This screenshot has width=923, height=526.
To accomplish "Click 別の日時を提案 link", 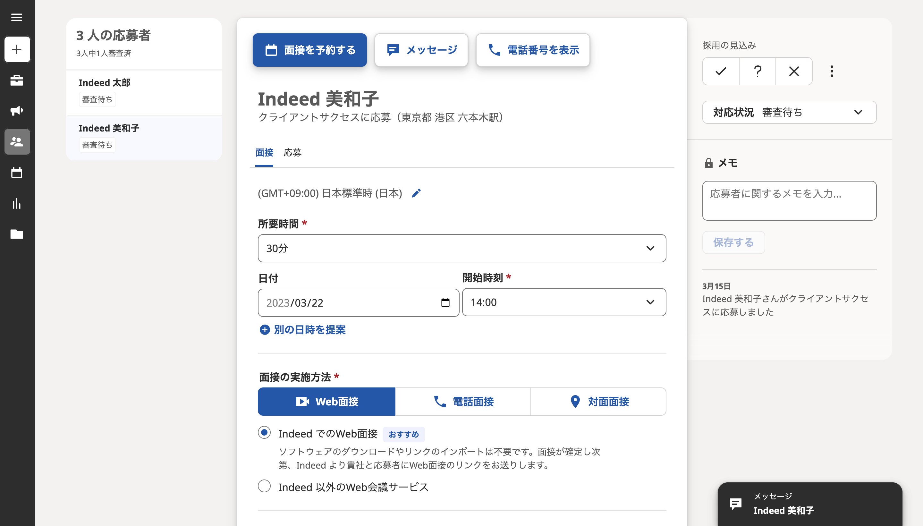I will pos(302,329).
